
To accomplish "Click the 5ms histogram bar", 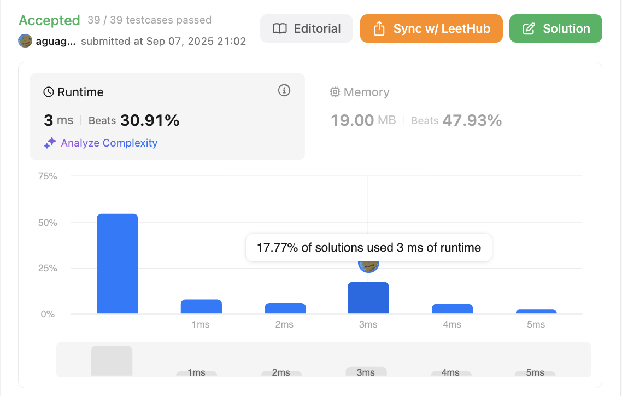I will tap(536, 311).
